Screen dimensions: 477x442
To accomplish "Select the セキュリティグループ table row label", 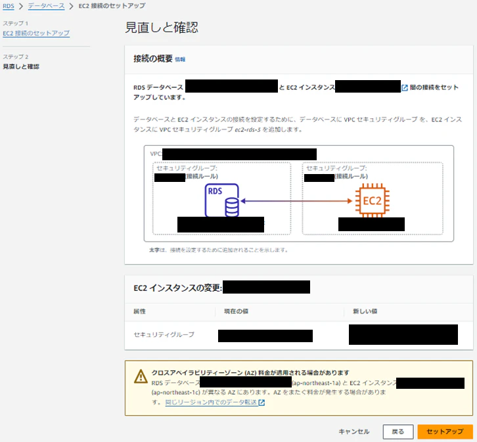I will 164,334.
